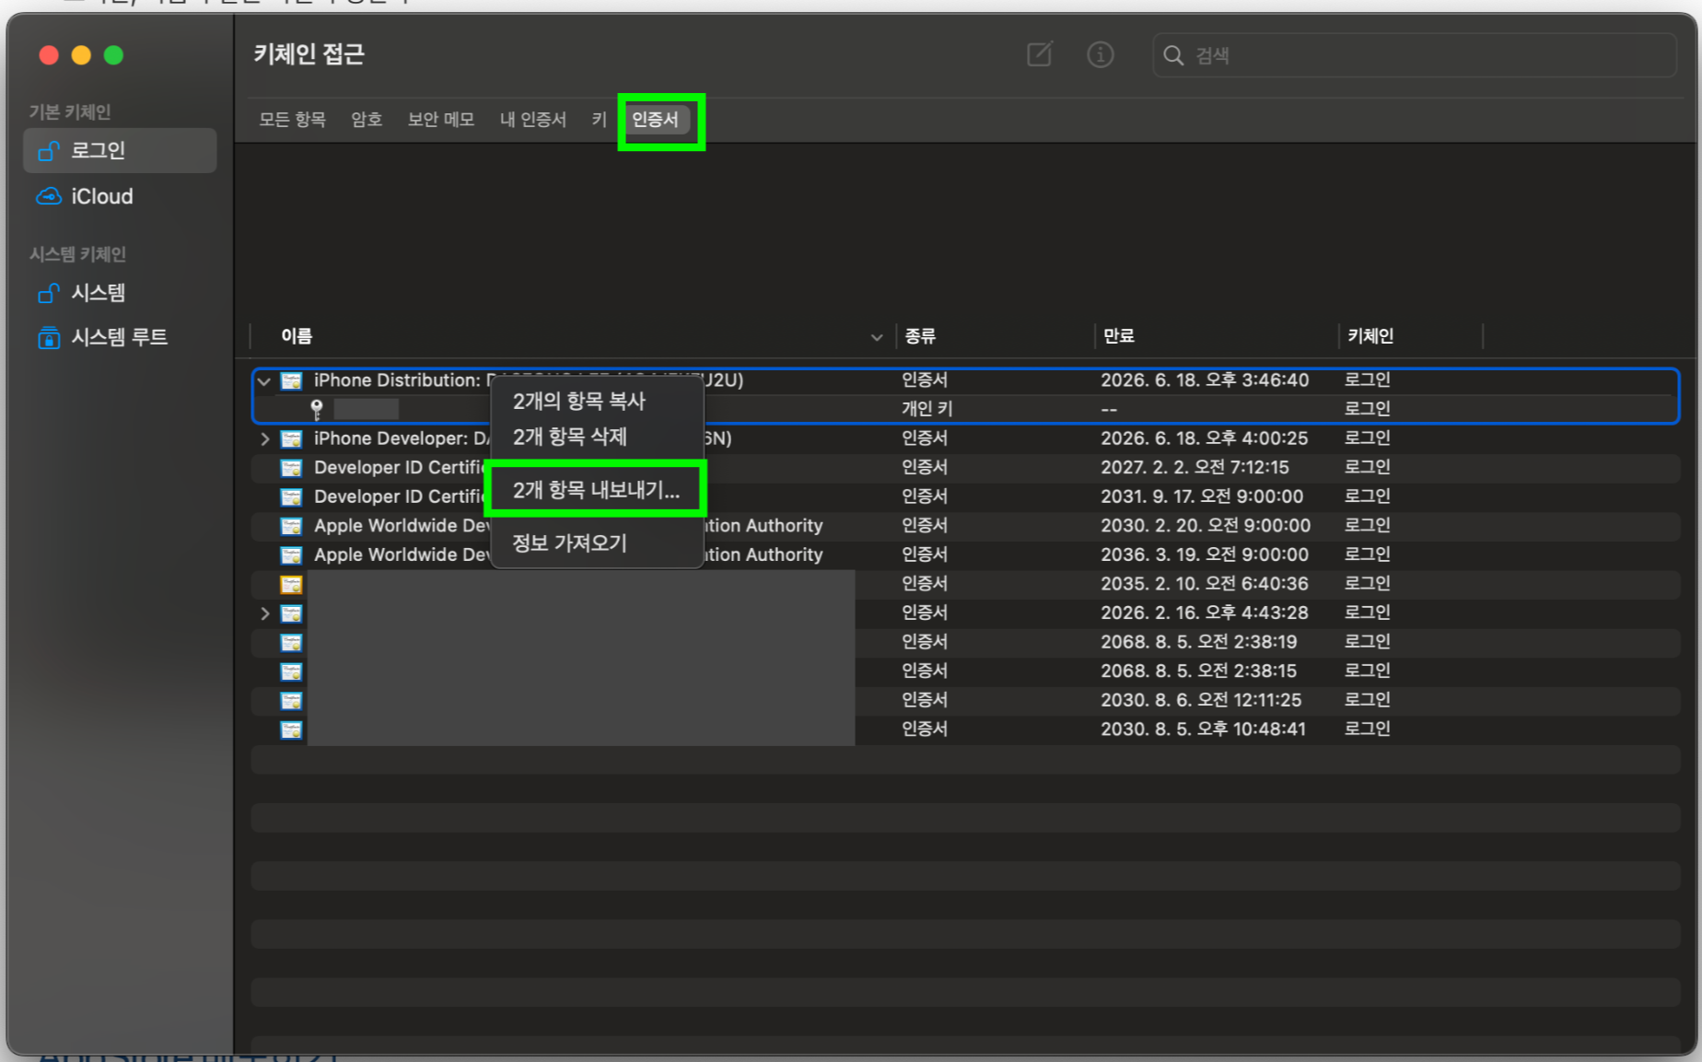The height and width of the screenshot is (1062, 1702).
Task: Select expiry 2030. 8. 6. 오전 12:11:25
Action: coord(1201,699)
